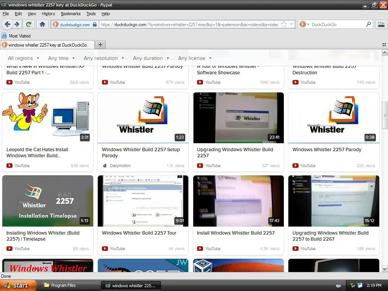
Task: Expand the Any duration filter
Action: click(151, 58)
